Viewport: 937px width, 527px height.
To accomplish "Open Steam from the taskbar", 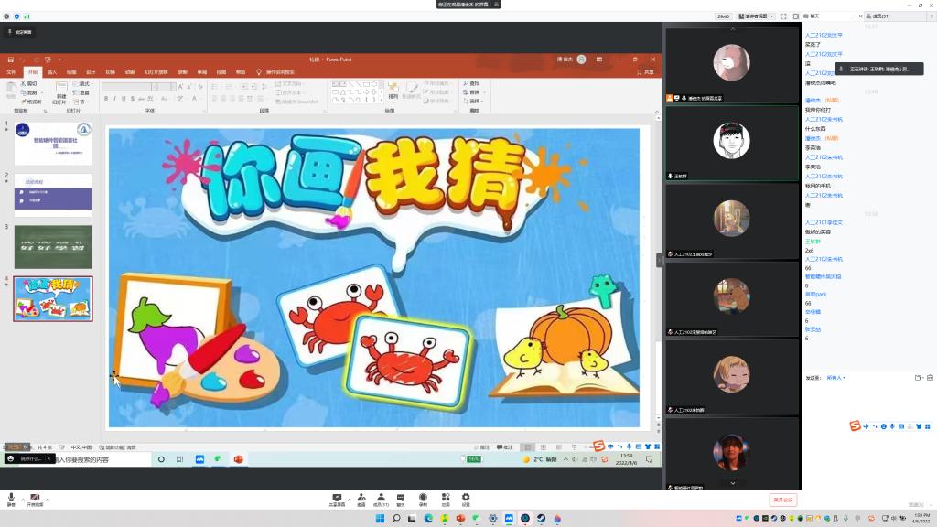I will click(541, 519).
